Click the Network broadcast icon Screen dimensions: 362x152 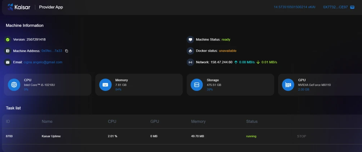pos(190,62)
